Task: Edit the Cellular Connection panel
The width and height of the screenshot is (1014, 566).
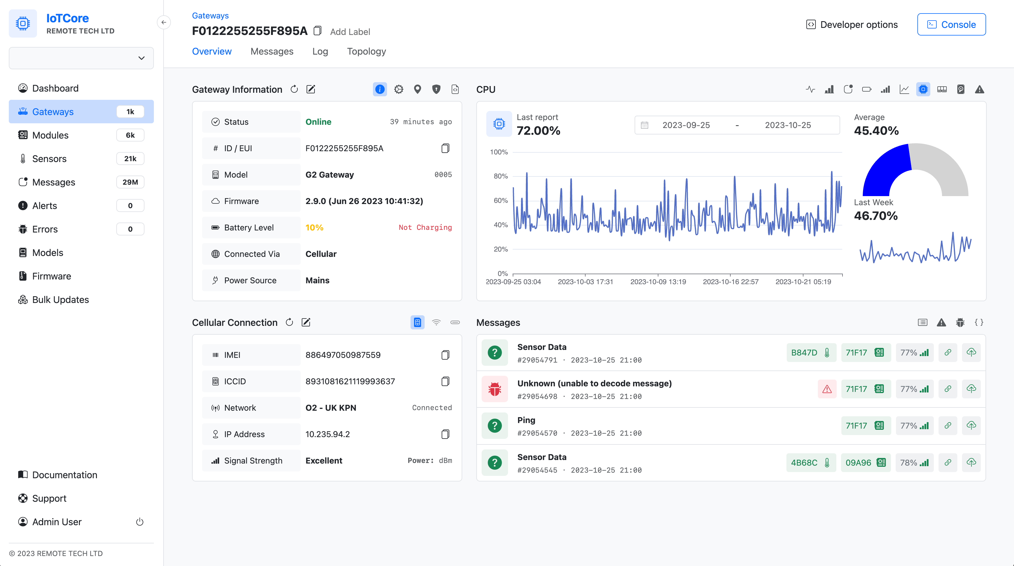Action: (x=306, y=322)
